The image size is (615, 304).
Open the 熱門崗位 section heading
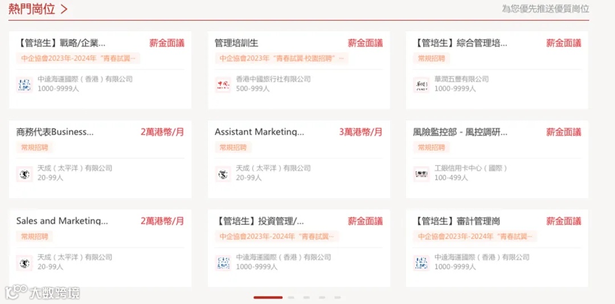click(x=32, y=10)
